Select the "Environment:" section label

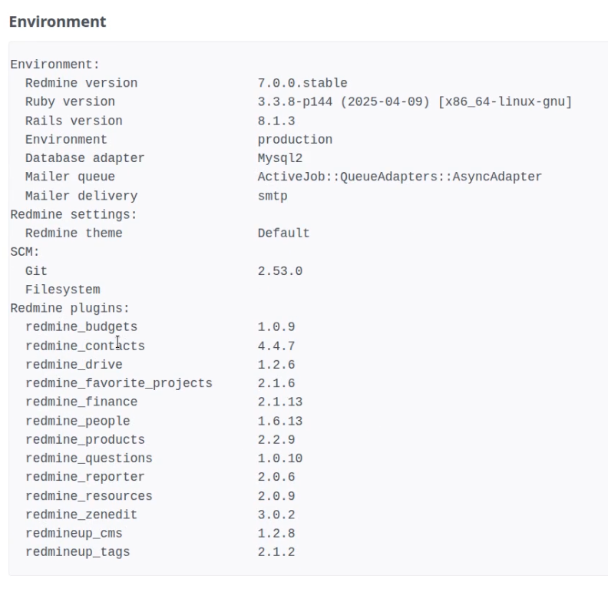point(55,65)
